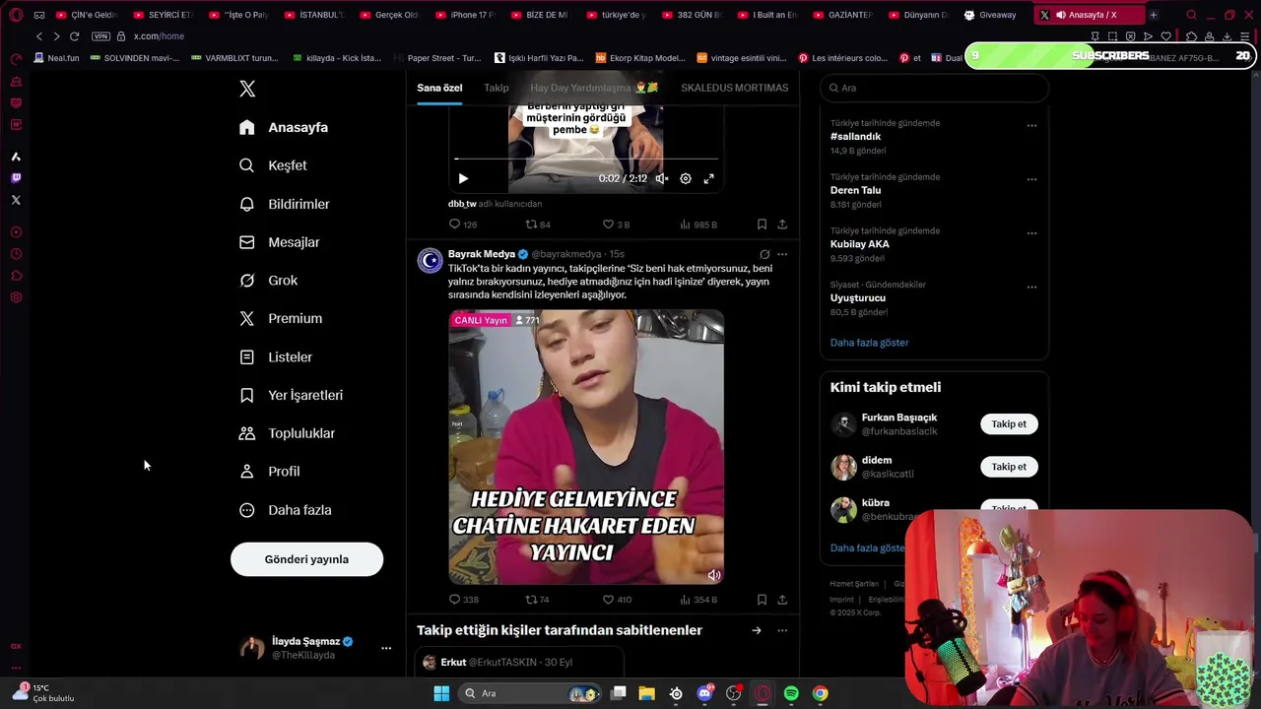
Task: Click Gönderi yayınla button
Action: (306, 559)
